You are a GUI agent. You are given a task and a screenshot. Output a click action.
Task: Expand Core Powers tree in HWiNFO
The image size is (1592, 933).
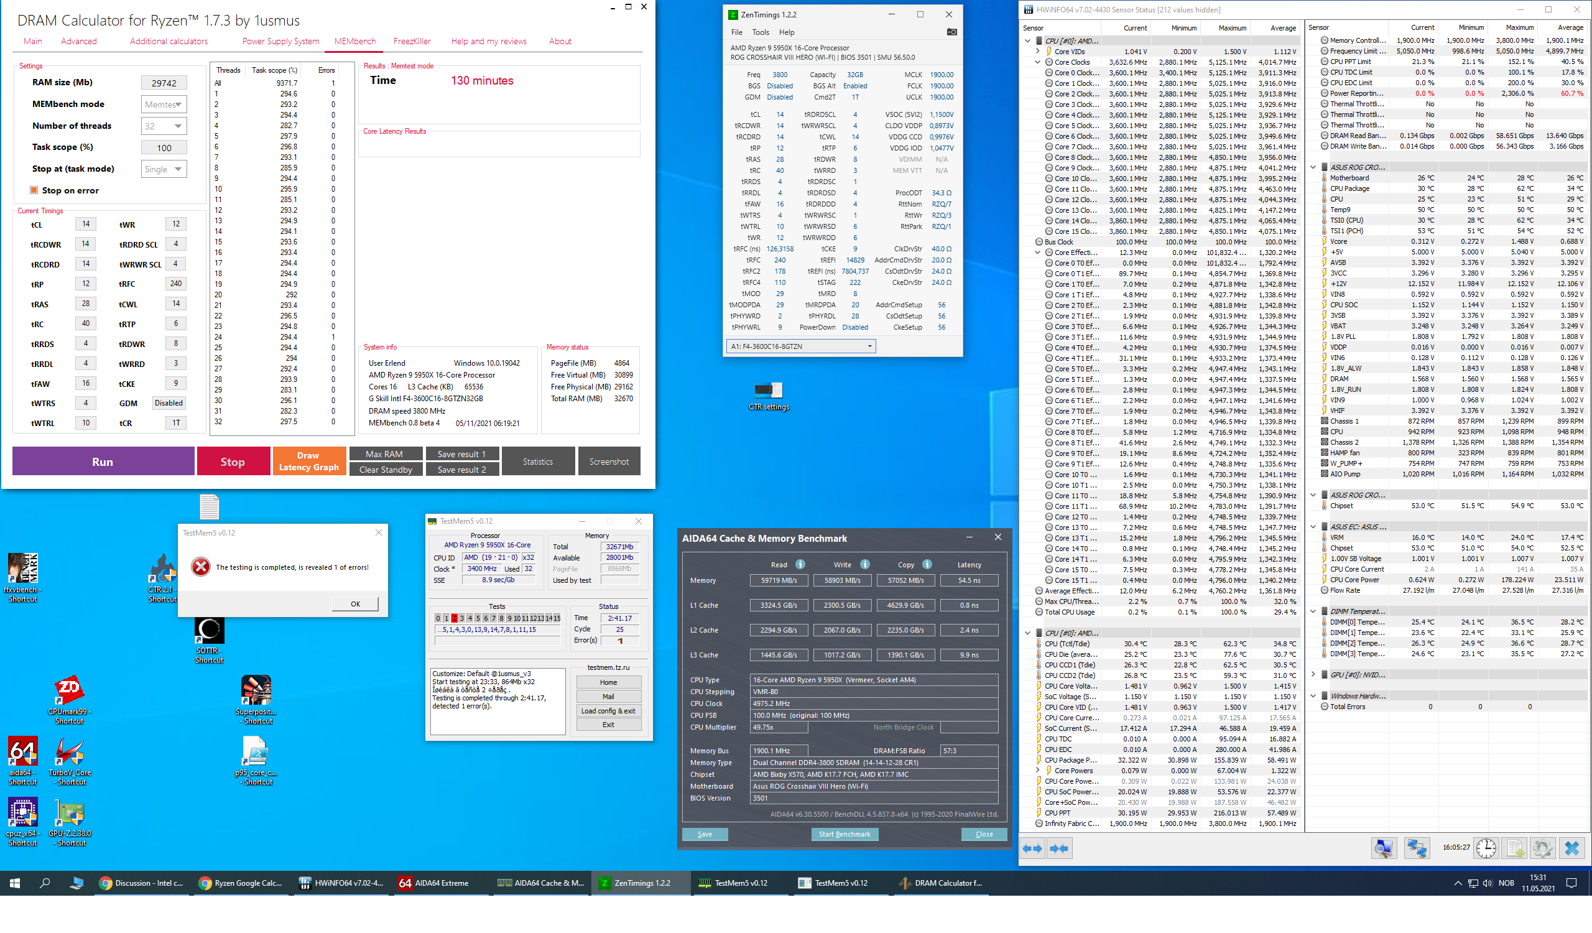pos(1037,771)
